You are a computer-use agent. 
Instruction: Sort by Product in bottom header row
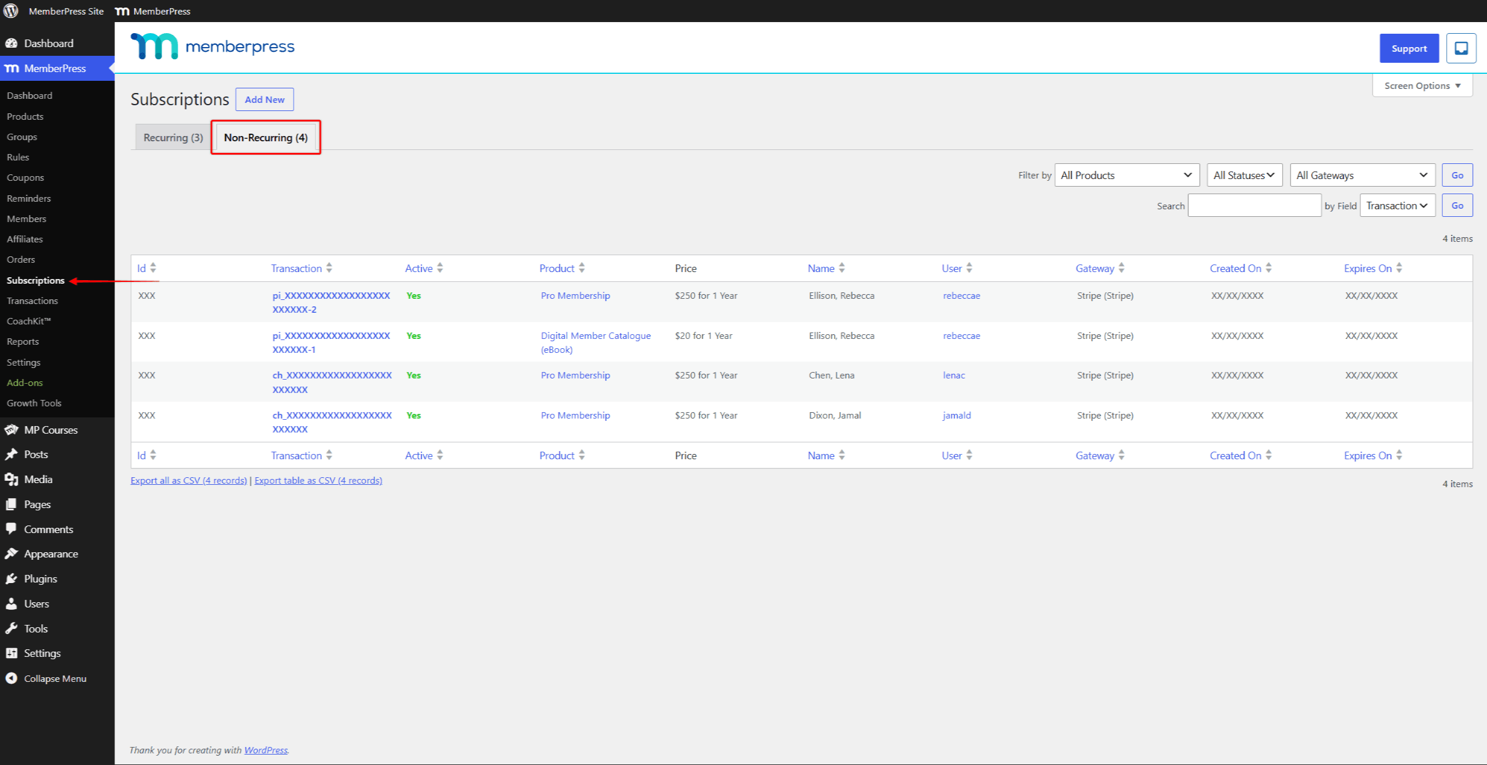coord(562,455)
